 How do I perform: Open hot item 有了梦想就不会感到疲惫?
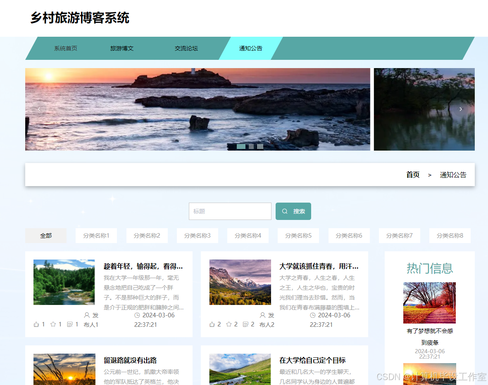tap(430, 337)
